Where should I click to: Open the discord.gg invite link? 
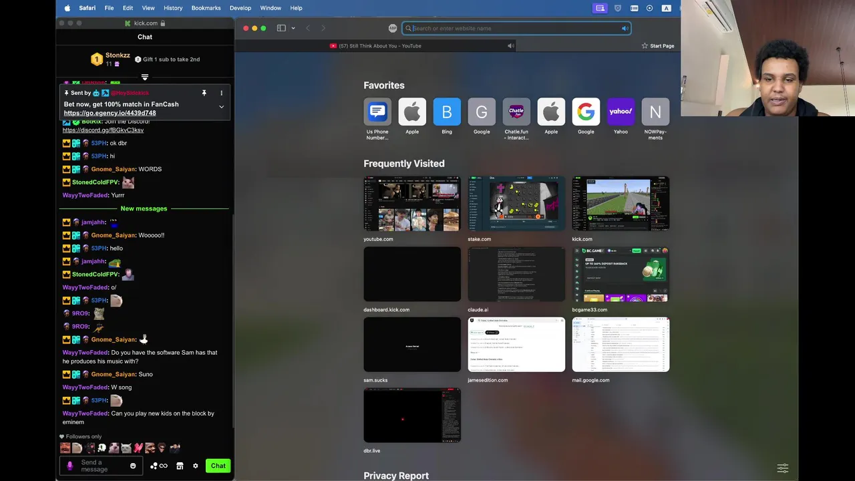pos(103,130)
